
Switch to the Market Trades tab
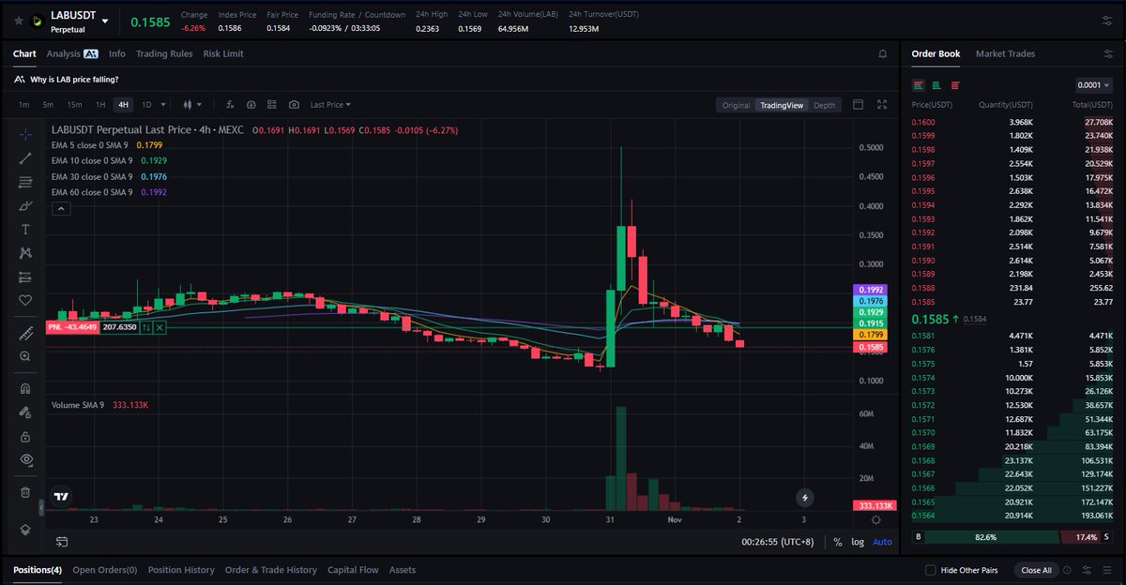coord(1005,54)
